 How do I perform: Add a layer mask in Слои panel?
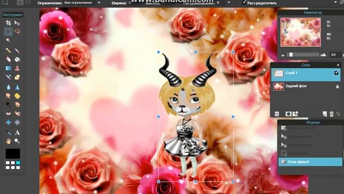tap(288, 114)
